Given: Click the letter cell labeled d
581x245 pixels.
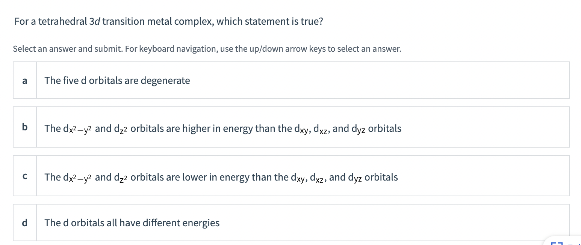Looking at the screenshot, I should point(24,223).
